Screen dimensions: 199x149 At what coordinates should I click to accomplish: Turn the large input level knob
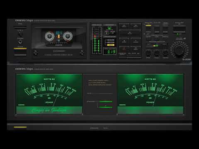[179, 50]
